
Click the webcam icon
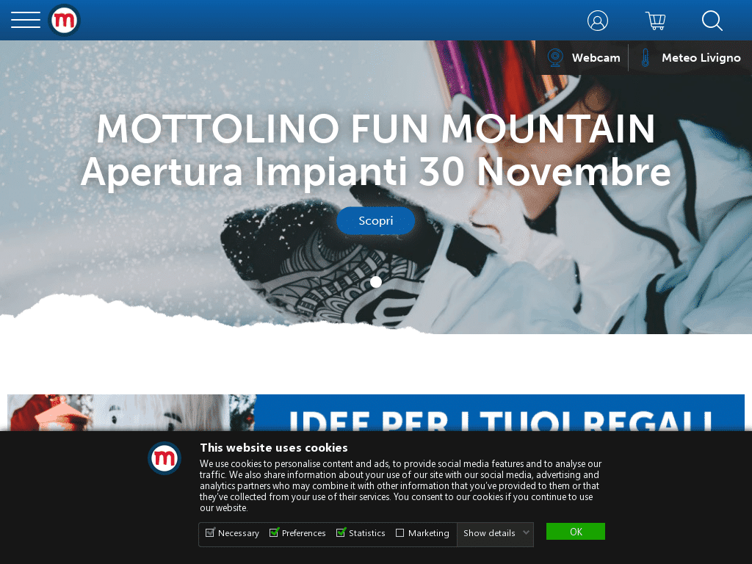click(x=555, y=57)
